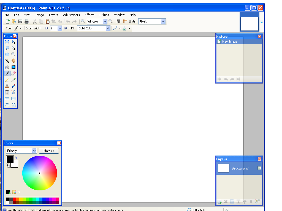Toggle the pixel grid button
This screenshot has height=211, width=282.
point(118,21)
